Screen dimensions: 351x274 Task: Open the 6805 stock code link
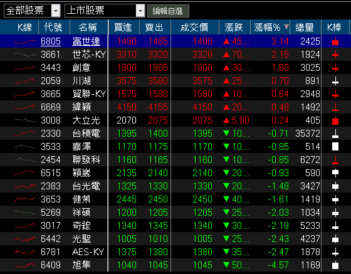point(51,41)
